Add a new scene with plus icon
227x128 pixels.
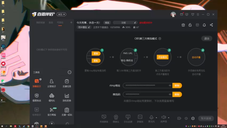coord(71,22)
